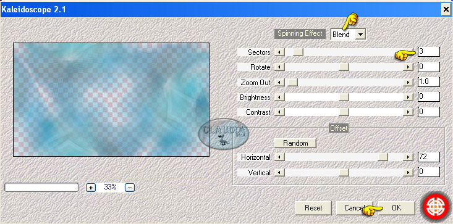The image size is (453, 224).
Task: Click the Contrast slider right arrow
Action: (x=408, y=112)
